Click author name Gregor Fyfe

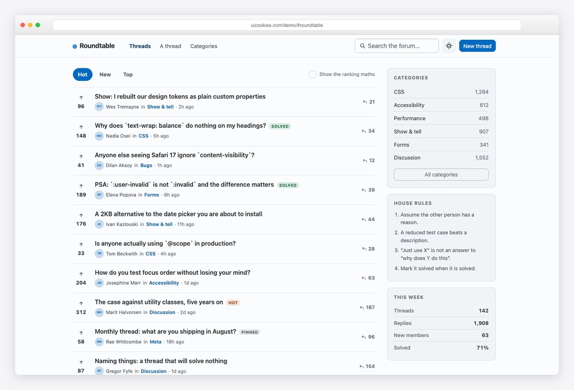[x=119, y=371]
